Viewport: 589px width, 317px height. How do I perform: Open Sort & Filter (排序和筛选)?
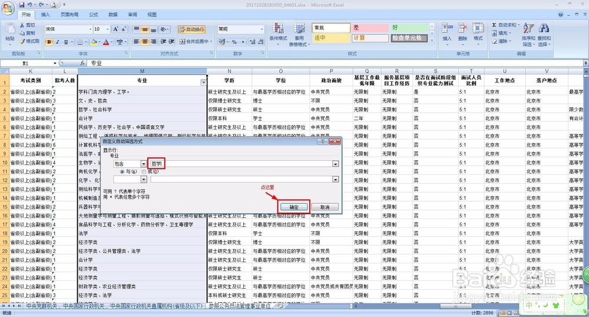click(528, 34)
